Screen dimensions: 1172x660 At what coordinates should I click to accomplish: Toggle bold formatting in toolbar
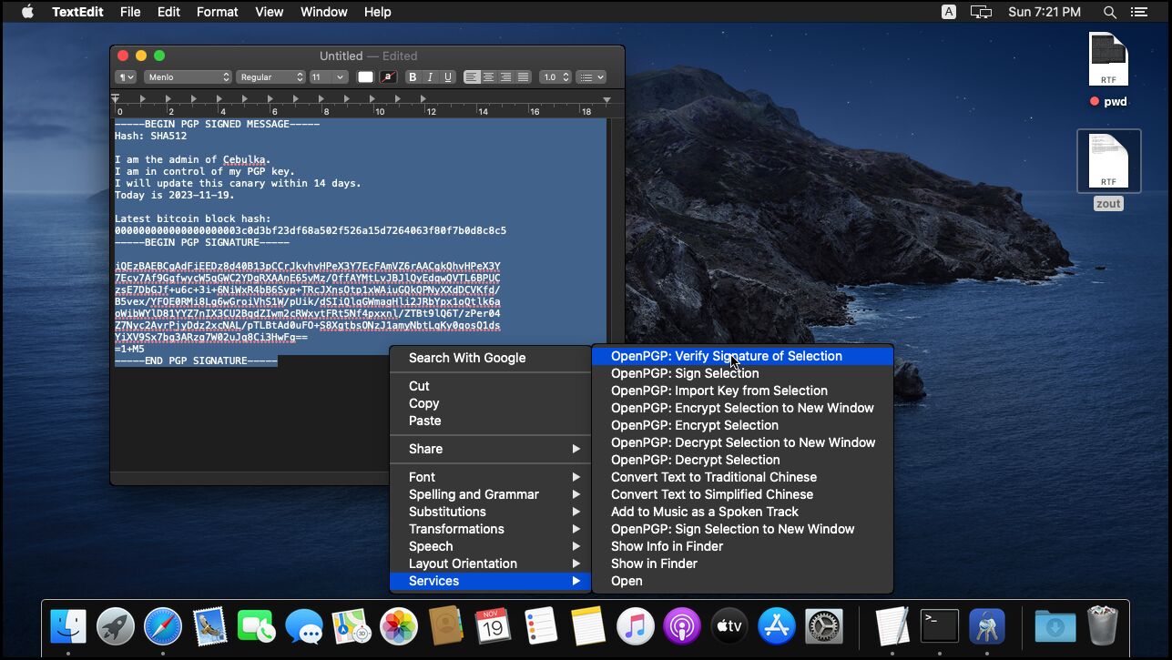(x=413, y=77)
